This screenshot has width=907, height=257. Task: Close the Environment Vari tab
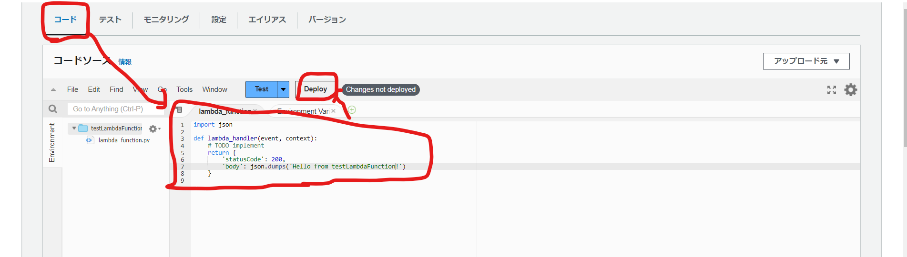pyautogui.click(x=333, y=111)
